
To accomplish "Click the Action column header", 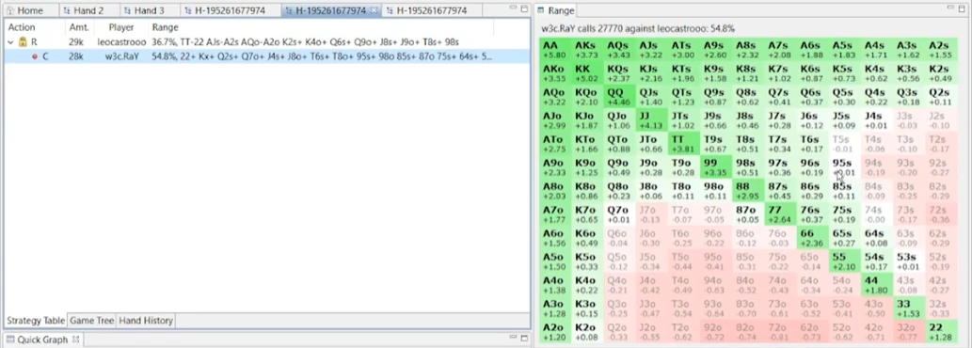I will click(x=22, y=27).
